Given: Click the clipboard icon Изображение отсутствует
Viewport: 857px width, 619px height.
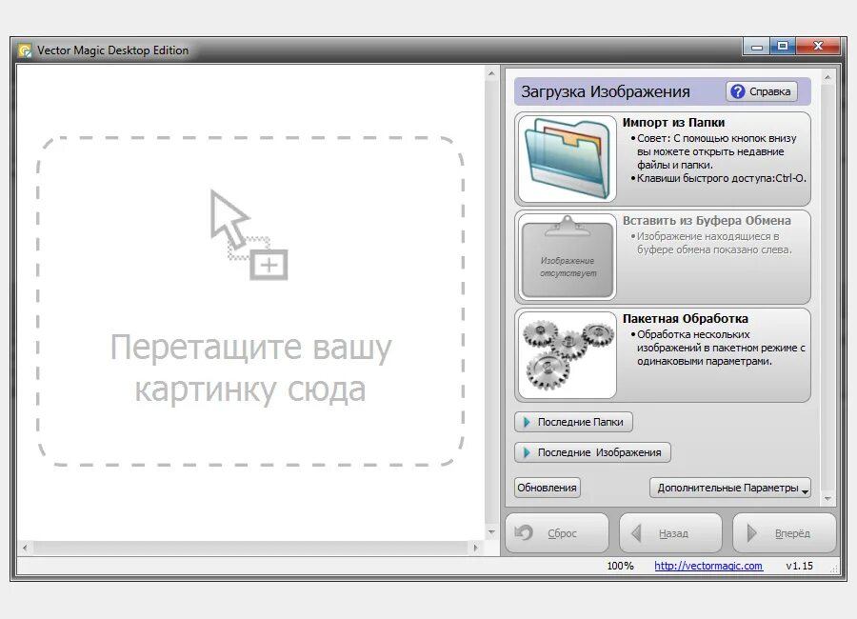Looking at the screenshot, I should pos(567,257).
